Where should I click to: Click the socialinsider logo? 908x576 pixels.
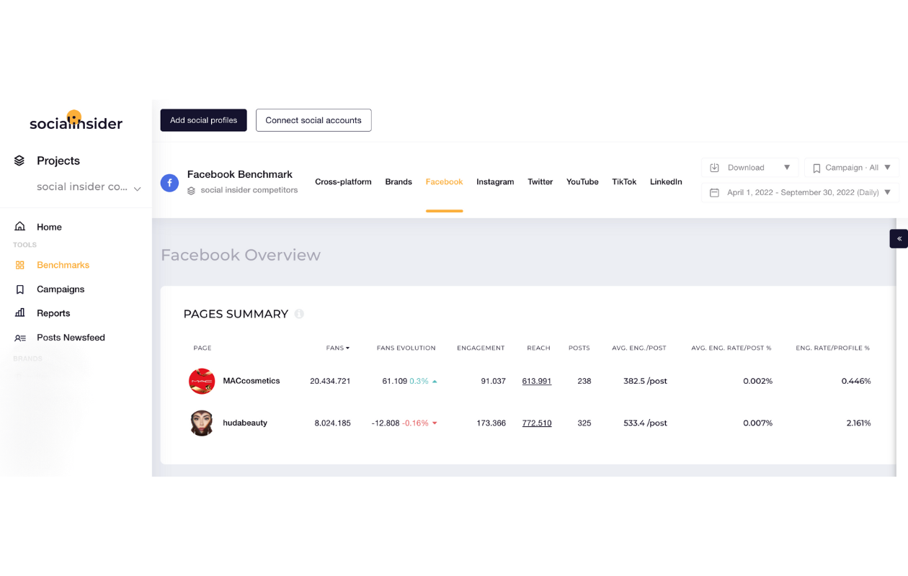(76, 121)
